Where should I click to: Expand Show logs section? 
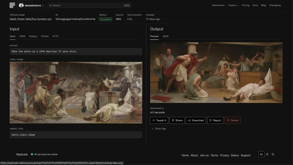[159, 129]
